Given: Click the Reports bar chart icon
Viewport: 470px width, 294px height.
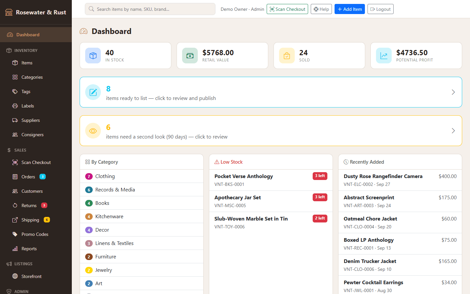Looking at the screenshot, I should (x=15, y=249).
